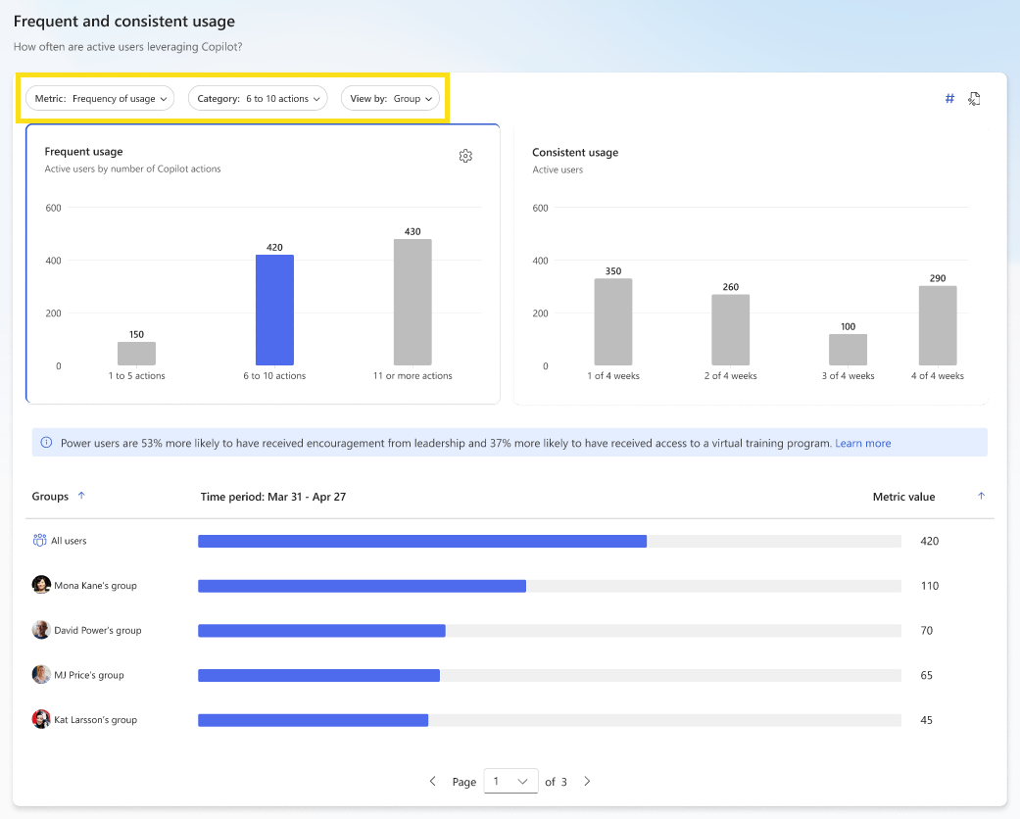
Task: Go to the next page of groups
Action: point(587,781)
